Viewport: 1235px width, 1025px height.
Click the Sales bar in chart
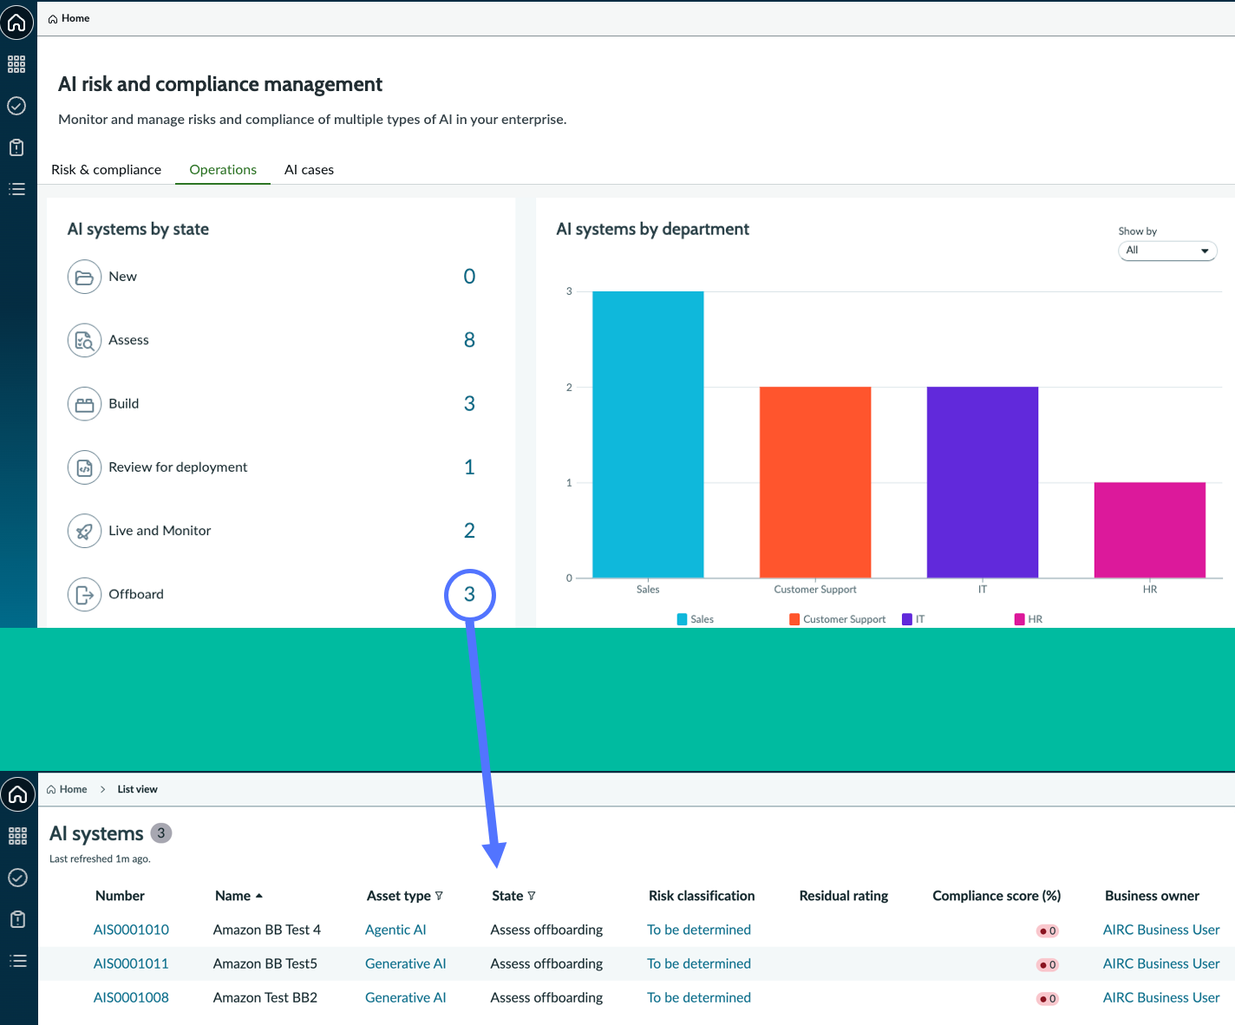pos(648,434)
